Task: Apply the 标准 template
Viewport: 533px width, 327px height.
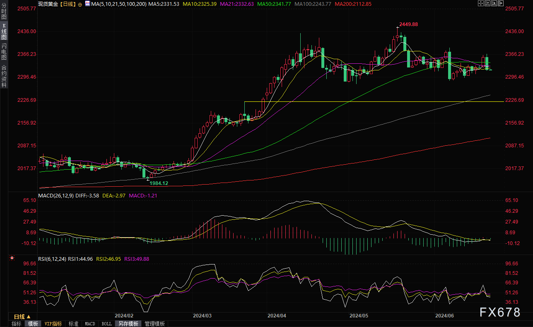Action: [x=73, y=324]
